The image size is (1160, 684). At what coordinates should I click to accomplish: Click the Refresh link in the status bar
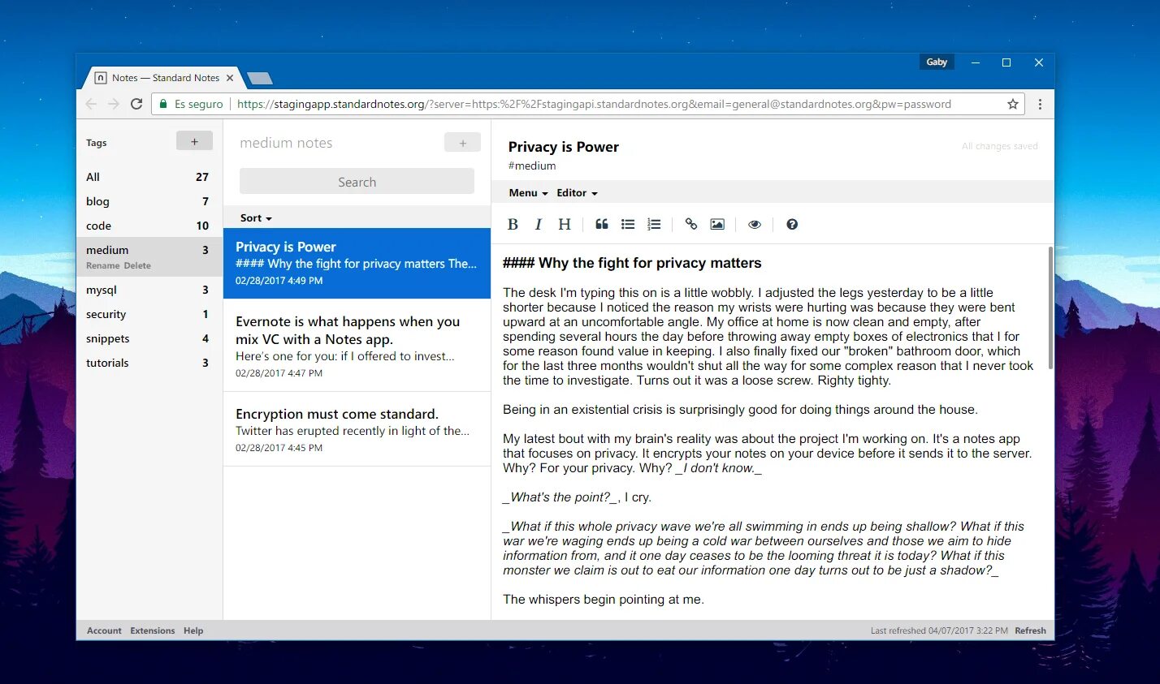(x=1029, y=630)
